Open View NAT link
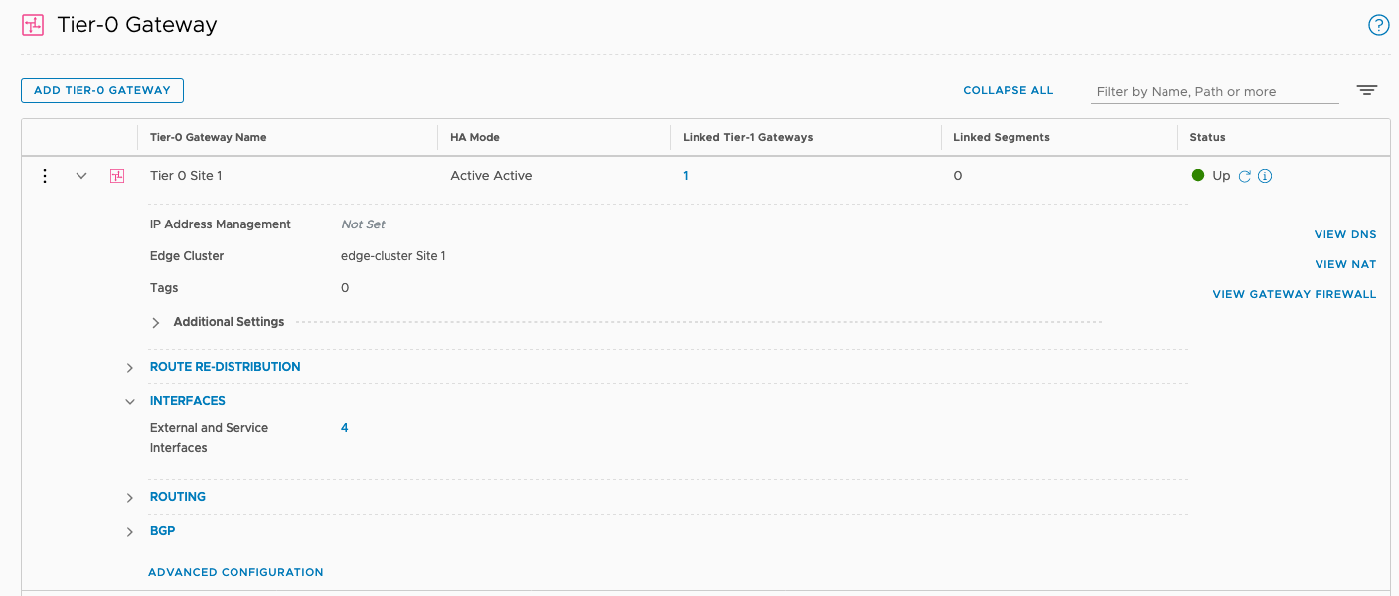The width and height of the screenshot is (1399, 596). 1345,264
